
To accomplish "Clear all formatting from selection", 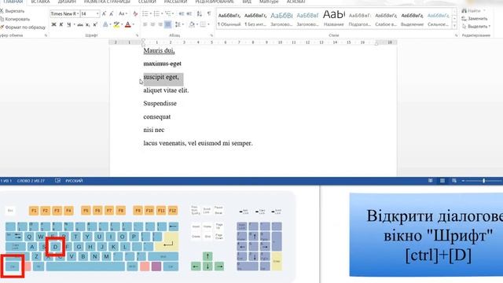I will (135, 14).
